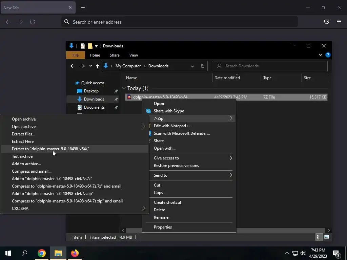
Task: Open a new Firefox tab with plus
Action: [83, 8]
